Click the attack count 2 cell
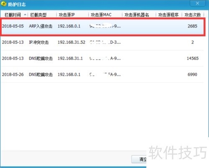 pyautogui.click(x=193, y=42)
